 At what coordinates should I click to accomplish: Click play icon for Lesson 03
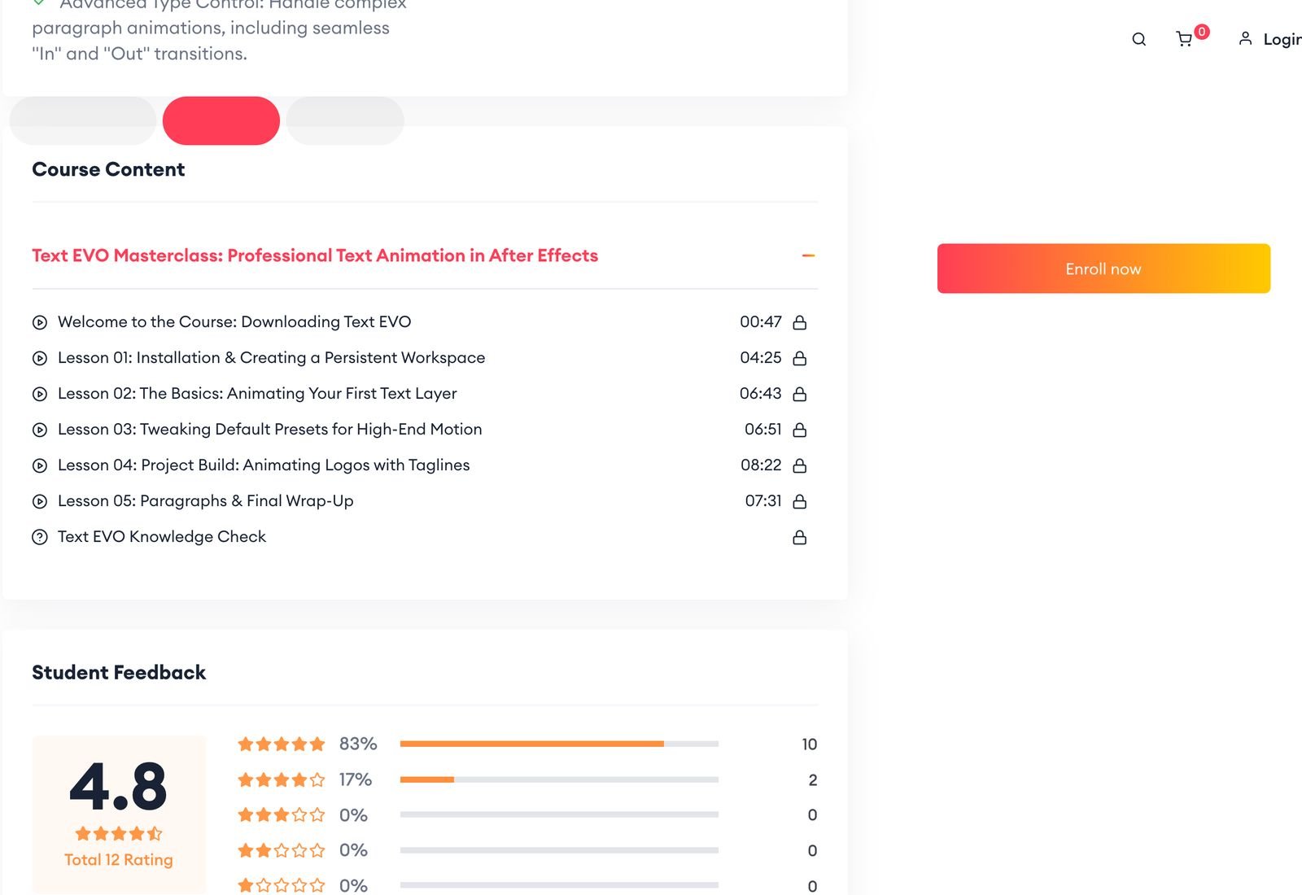(x=40, y=430)
